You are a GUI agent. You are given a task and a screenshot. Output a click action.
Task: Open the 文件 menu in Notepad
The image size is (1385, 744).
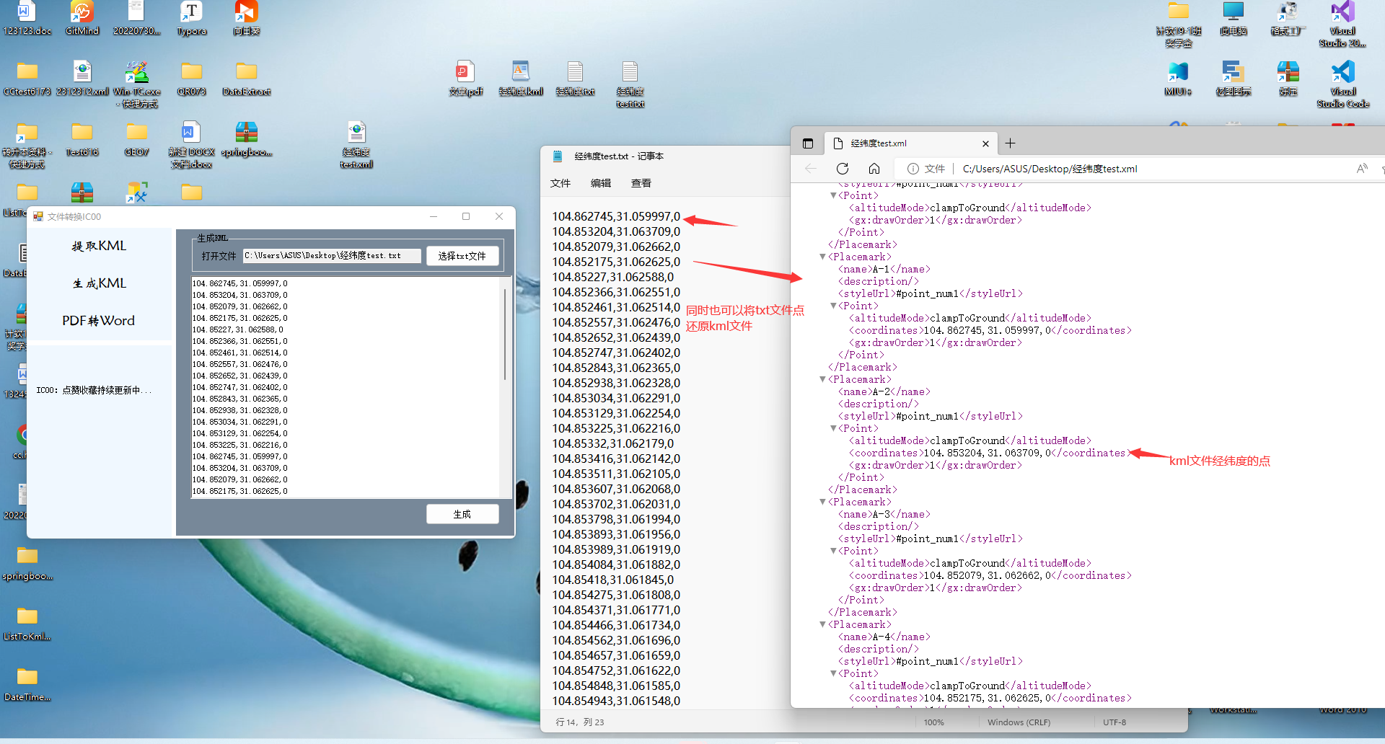point(560,183)
